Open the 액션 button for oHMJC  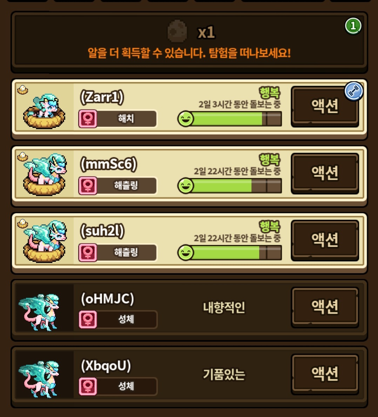325,307
